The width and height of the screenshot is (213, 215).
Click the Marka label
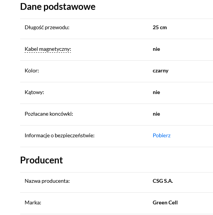pyautogui.click(x=33, y=202)
